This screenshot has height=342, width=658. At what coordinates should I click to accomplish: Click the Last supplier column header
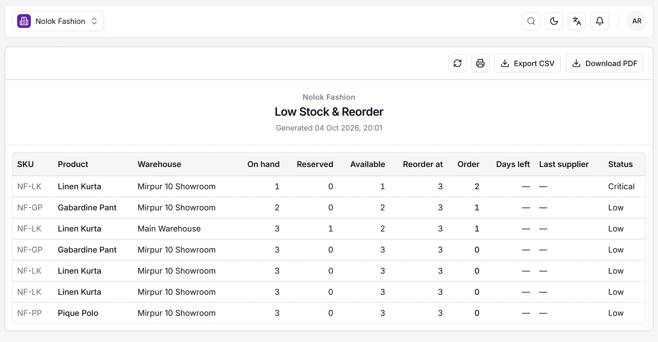(564, 164)
